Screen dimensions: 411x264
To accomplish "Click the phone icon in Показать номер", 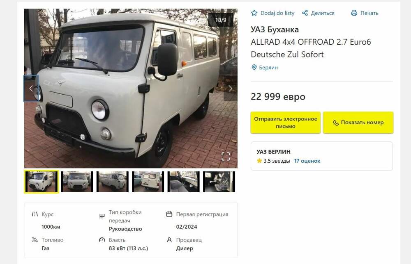I will coord(336,123).
